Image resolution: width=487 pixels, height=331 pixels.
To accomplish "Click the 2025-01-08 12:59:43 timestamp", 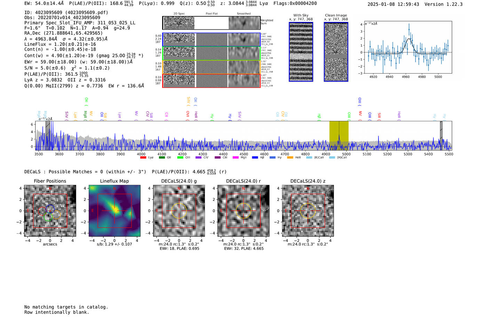I will coord(393,5).
